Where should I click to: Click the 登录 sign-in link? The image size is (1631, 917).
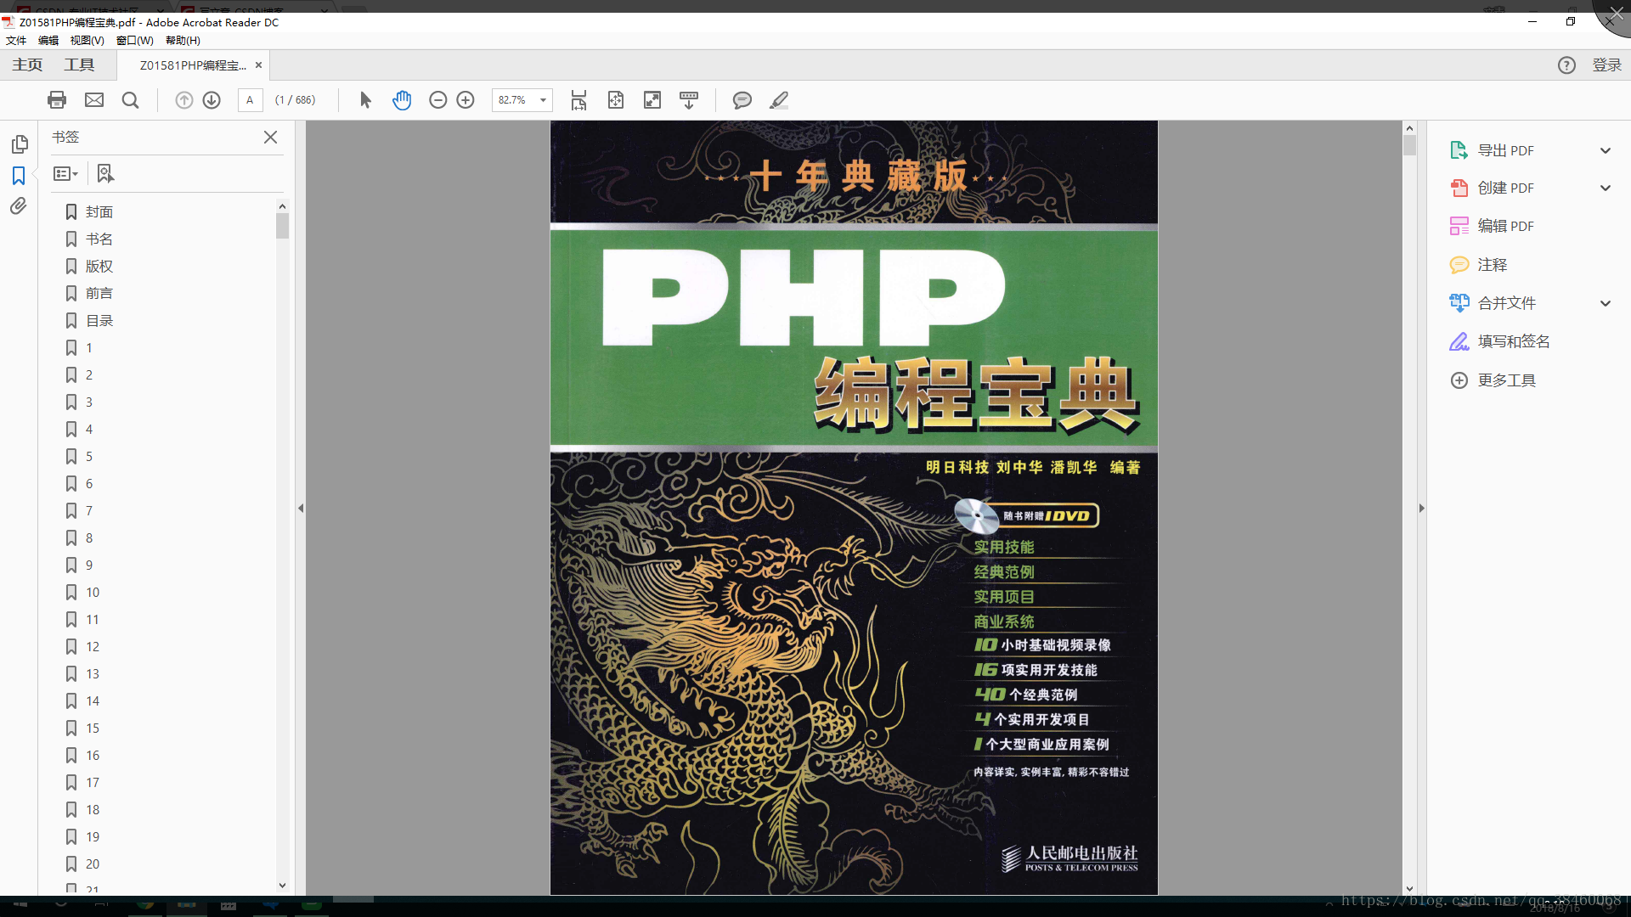tap(1606, 65)
